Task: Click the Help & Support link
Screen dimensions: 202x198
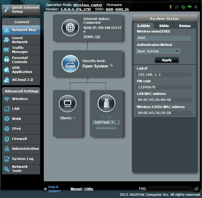Action: (54, 189)
